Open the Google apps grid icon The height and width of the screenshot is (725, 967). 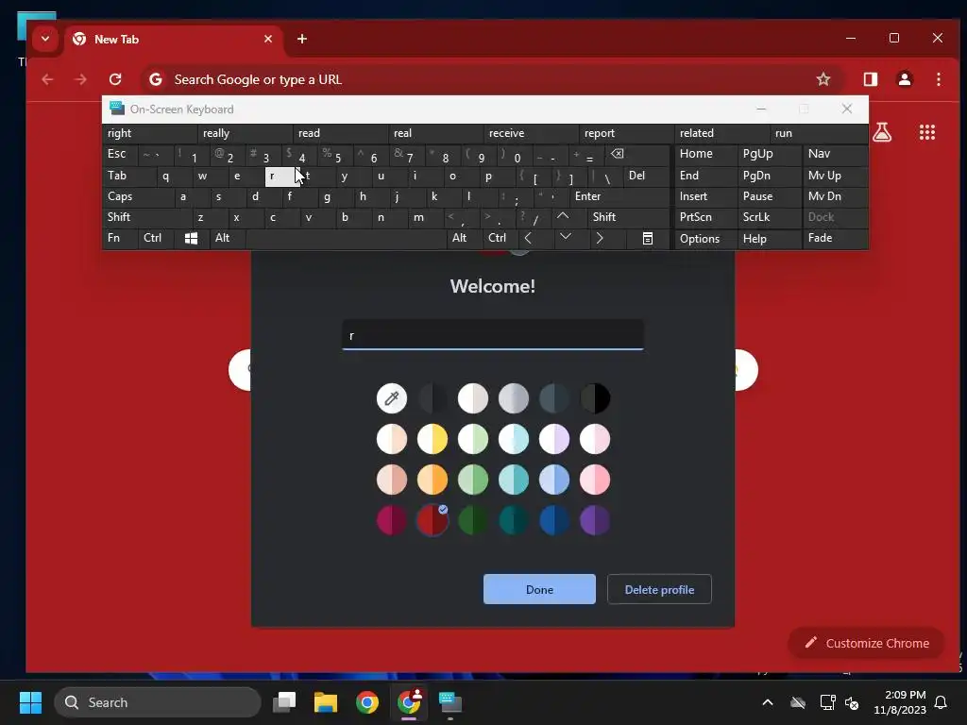point(927,132)
